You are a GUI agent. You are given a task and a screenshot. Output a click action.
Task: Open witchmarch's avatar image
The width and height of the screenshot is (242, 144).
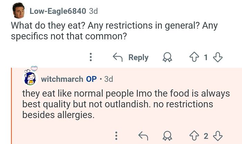pyautogui.click(x=30, y=78)
